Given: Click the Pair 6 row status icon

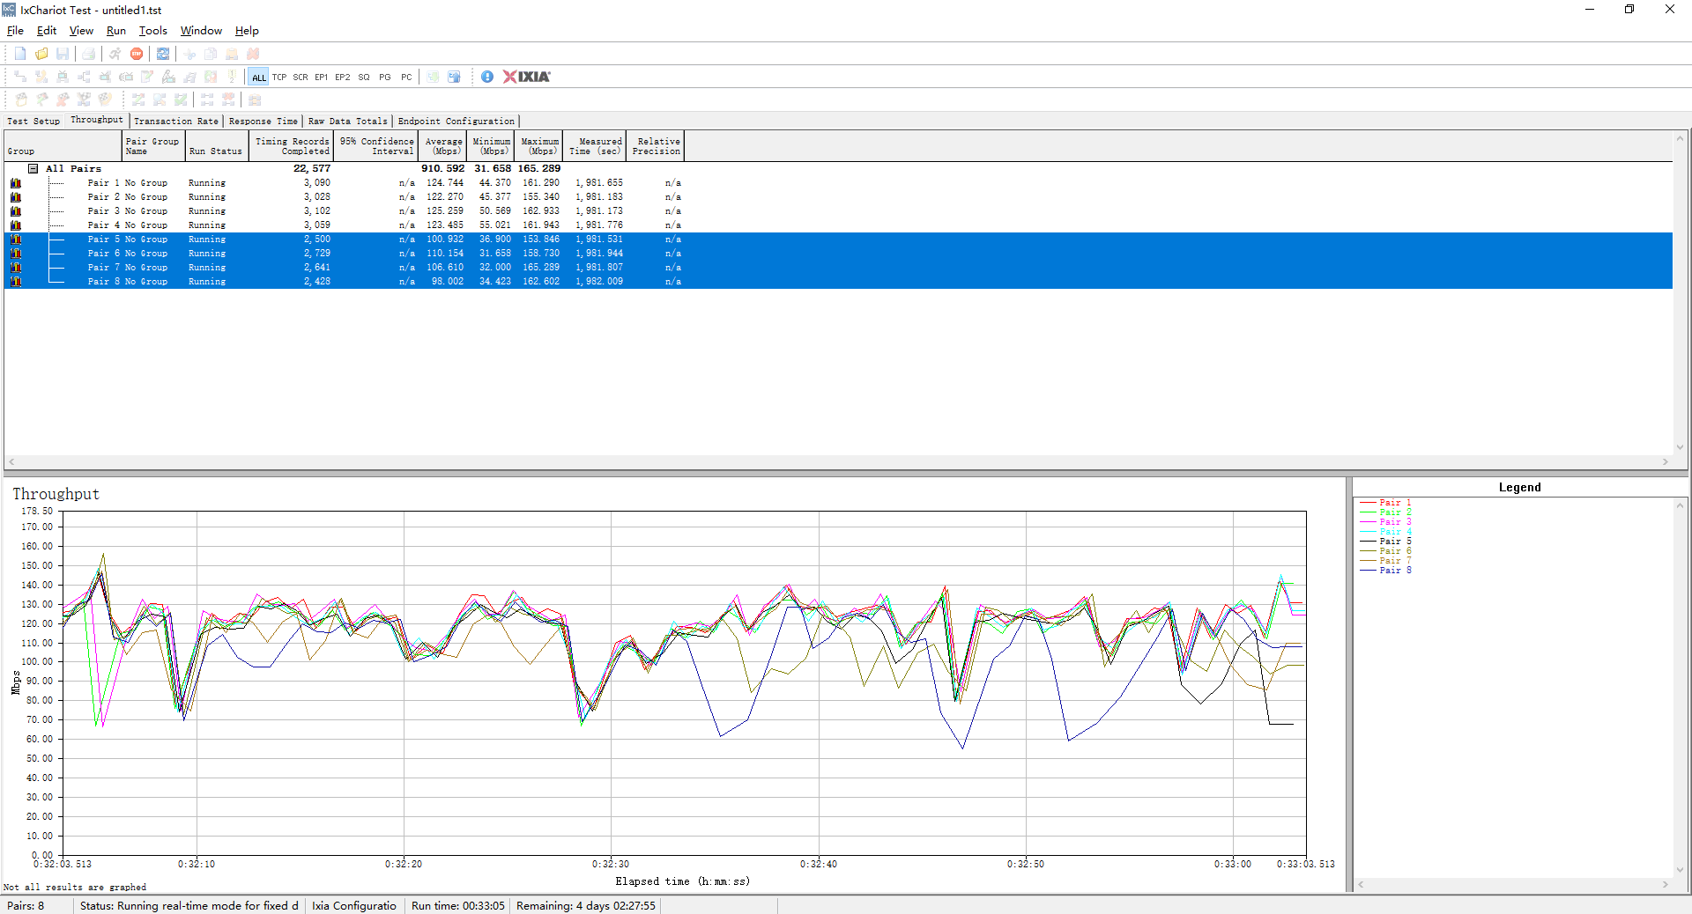Looking at the screenshot, I should 16,254.
